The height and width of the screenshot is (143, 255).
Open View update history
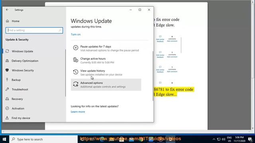106,72
